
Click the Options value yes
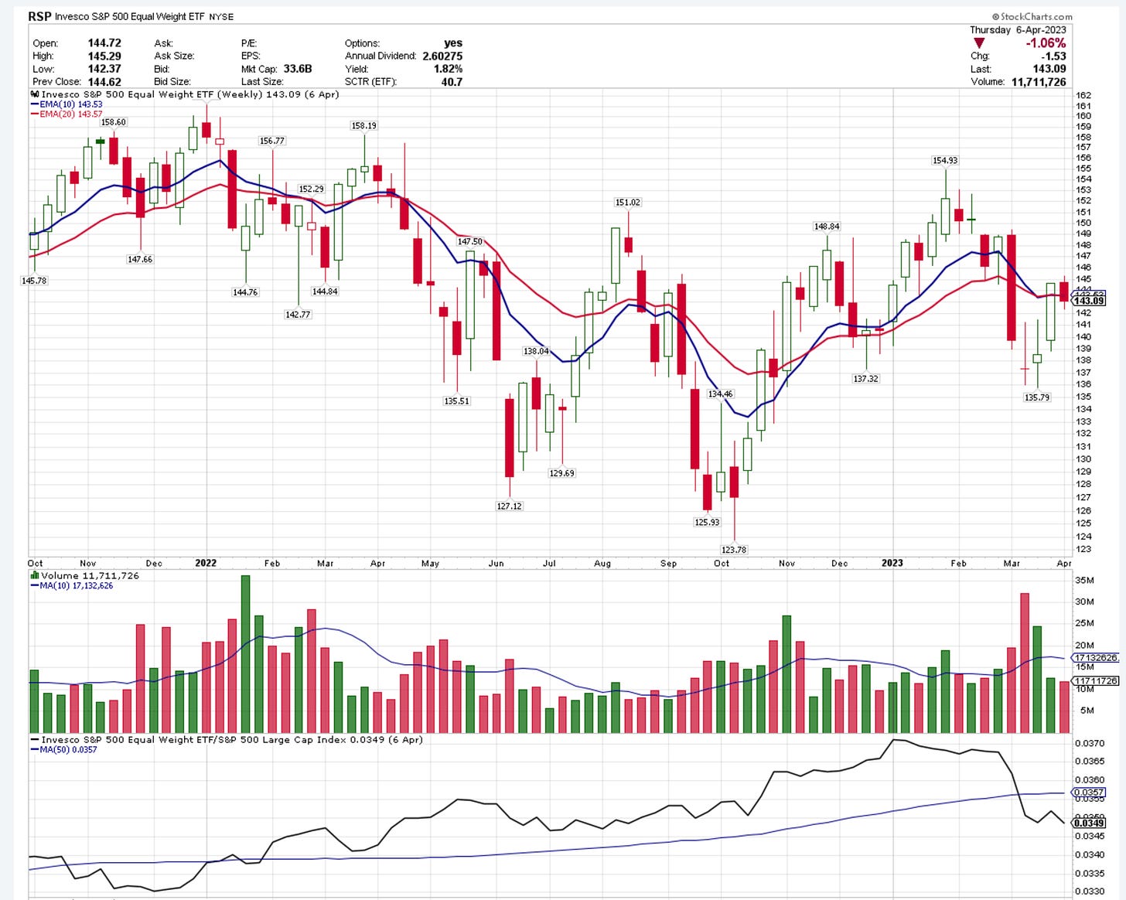[454, 43]
